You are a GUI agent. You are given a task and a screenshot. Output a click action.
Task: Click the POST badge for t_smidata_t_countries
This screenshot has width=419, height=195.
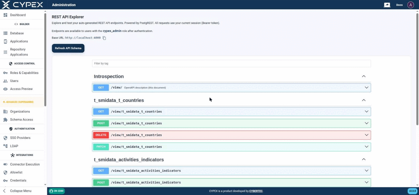tap(101, 123)
